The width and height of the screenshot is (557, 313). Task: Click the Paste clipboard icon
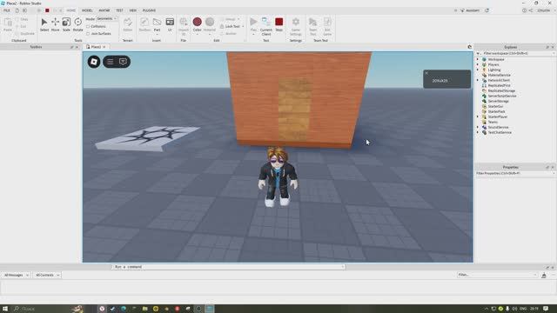tap(8, 23)
